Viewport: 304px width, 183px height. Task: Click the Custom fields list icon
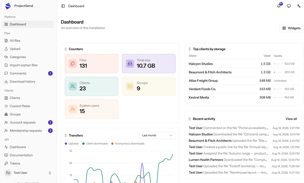(6, 106)
